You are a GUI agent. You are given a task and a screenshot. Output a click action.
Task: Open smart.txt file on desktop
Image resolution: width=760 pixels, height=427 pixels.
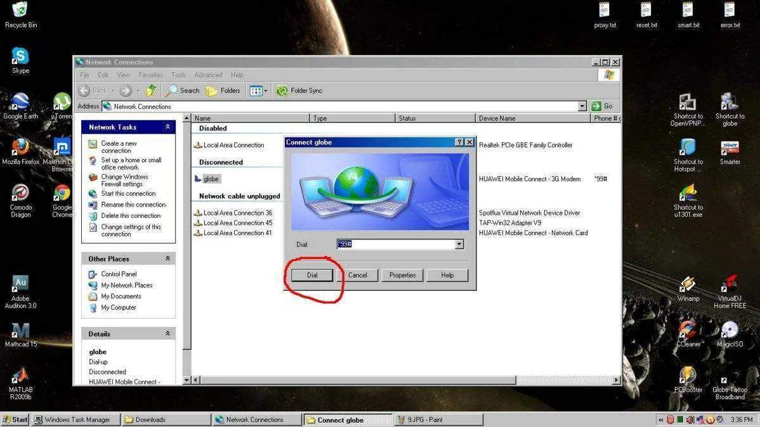(x=688, y=15)
